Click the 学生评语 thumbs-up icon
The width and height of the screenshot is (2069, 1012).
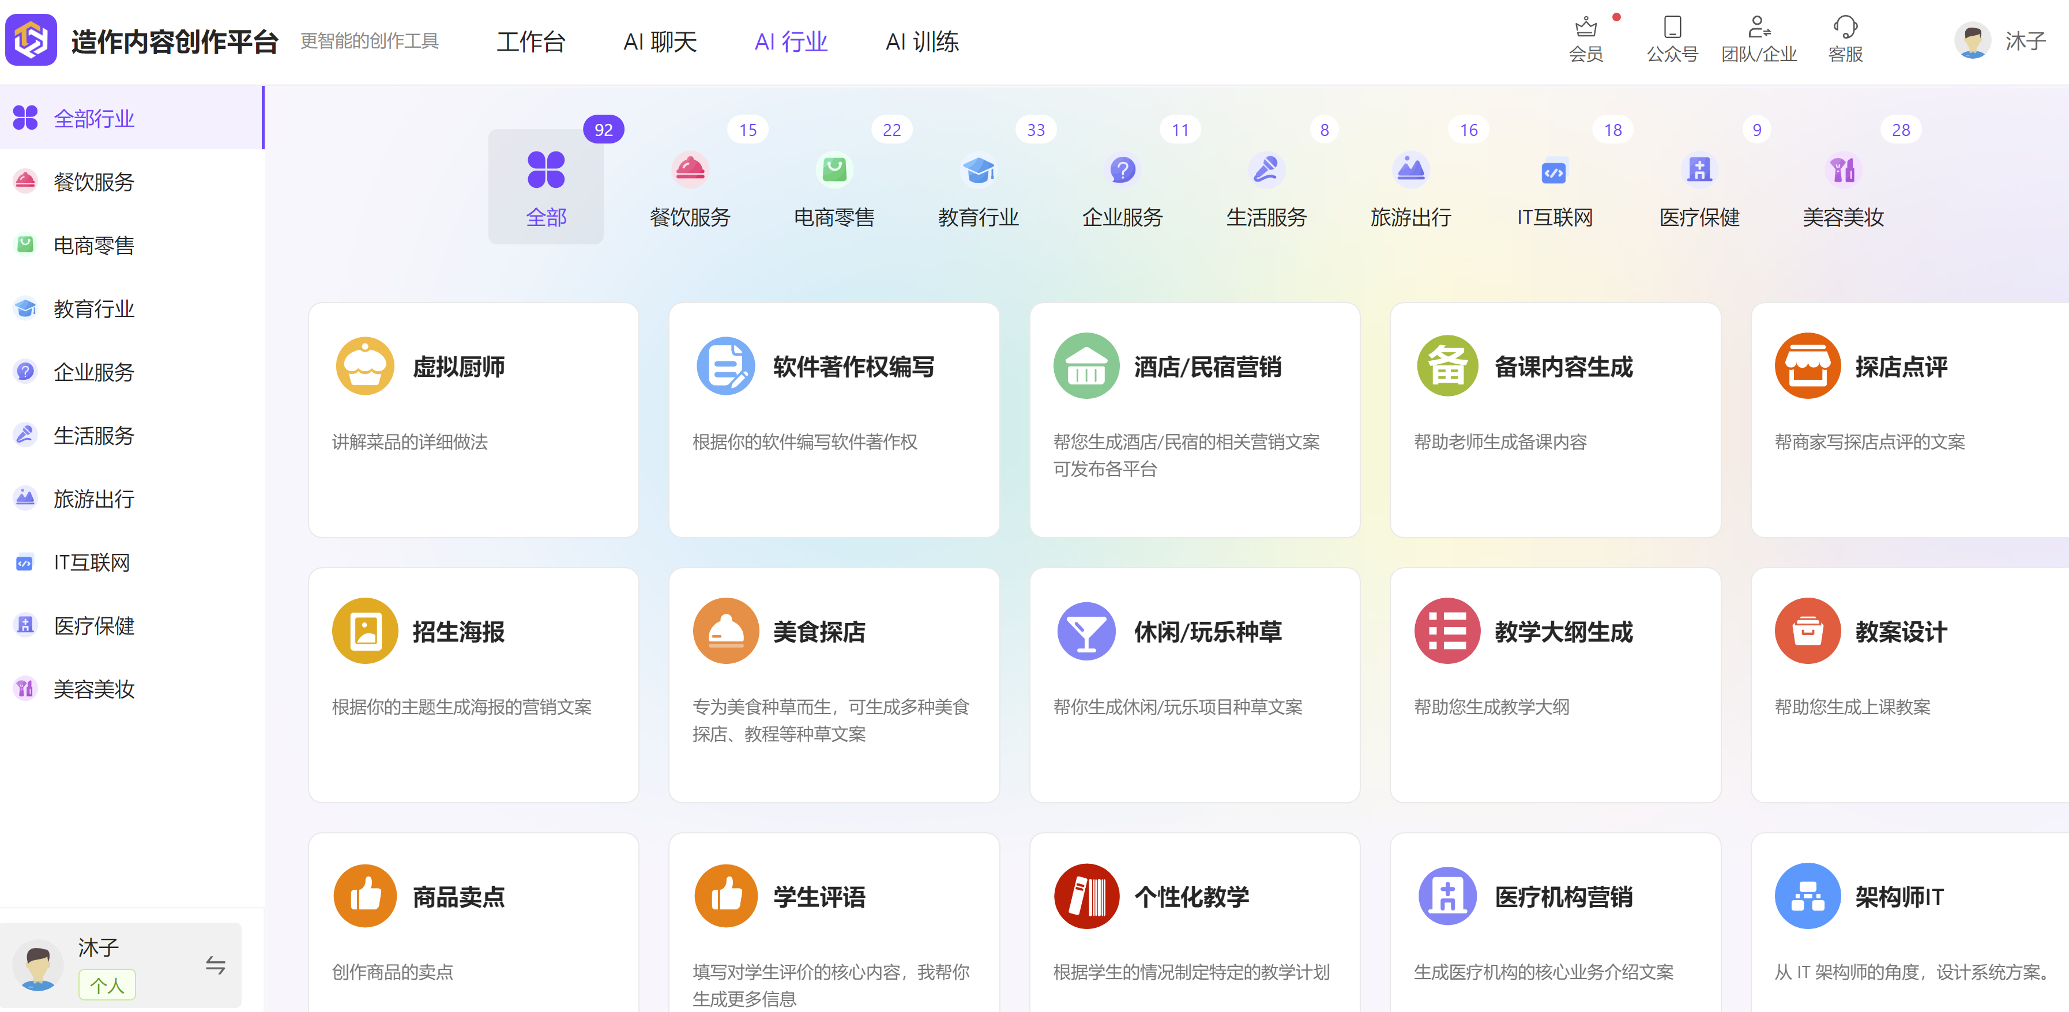coord(725,896)
